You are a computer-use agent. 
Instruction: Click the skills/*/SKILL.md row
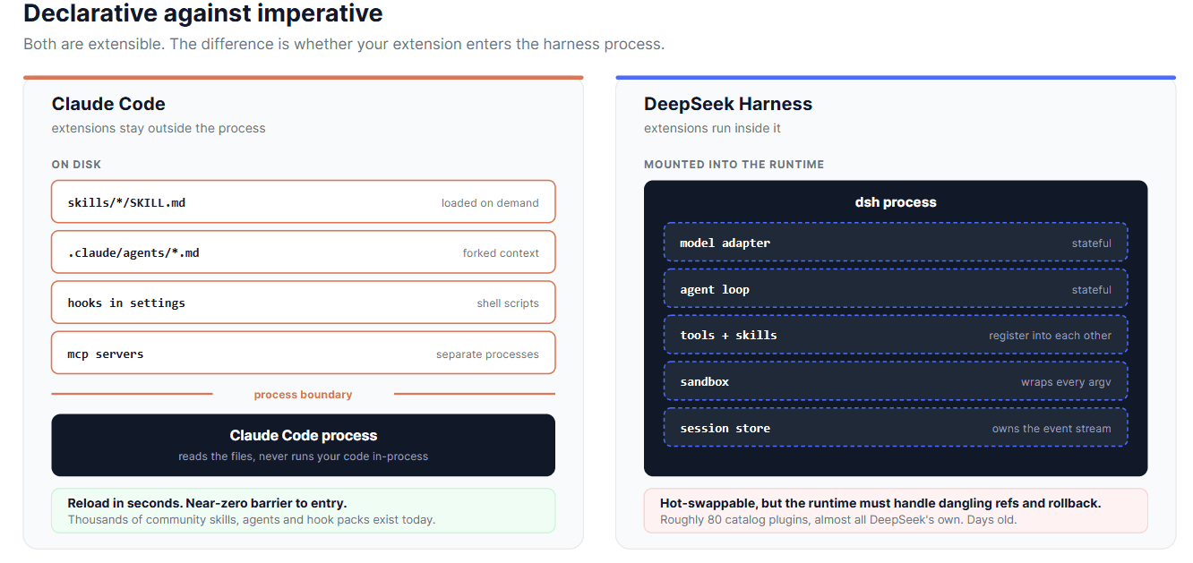[304, 201]
